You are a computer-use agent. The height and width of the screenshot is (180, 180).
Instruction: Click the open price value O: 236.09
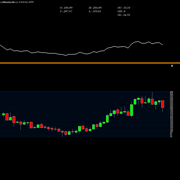(66, 8)
